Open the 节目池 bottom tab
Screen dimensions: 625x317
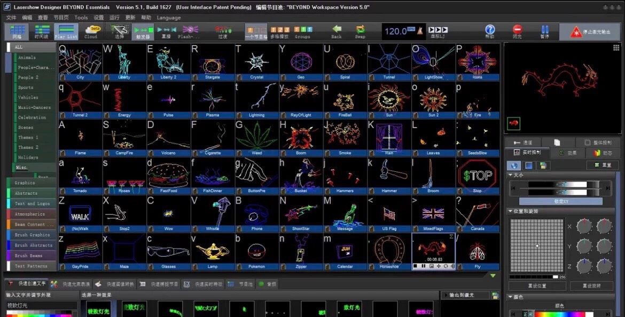[240, 284]
